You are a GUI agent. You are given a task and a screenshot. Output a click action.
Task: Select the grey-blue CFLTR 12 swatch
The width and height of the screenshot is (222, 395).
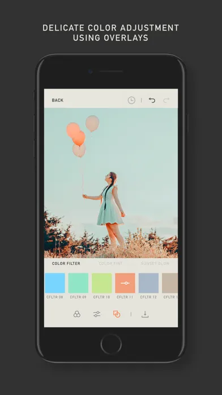pos(148,283)
